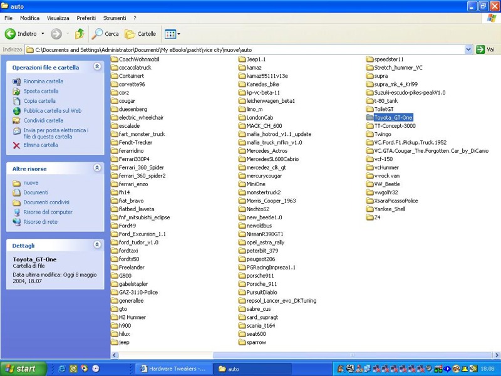Click the Copia cartella link
Image resolution: width=501 pixels, height=376 pixels.
tap(39, 101)
